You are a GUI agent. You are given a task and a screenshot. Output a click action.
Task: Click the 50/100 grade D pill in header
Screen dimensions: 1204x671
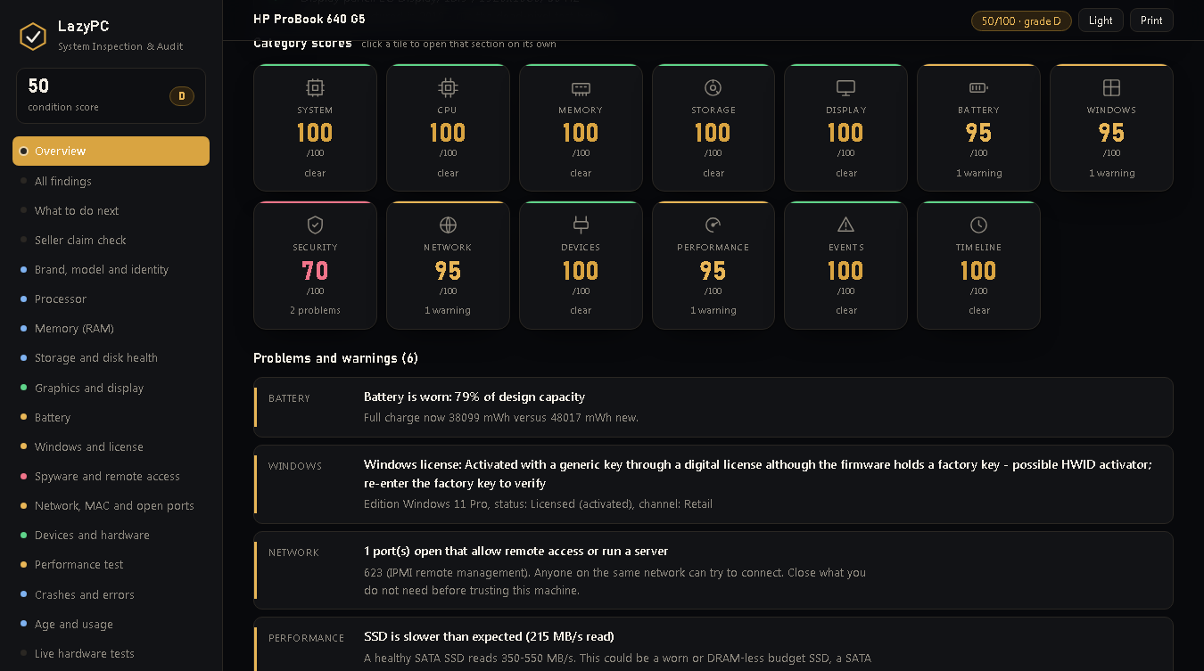point(1021,20)
